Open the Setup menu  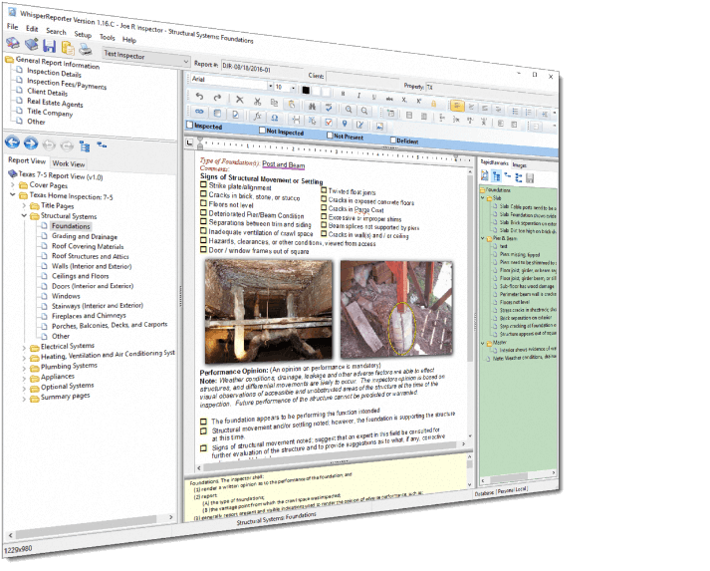coord(83,35)
